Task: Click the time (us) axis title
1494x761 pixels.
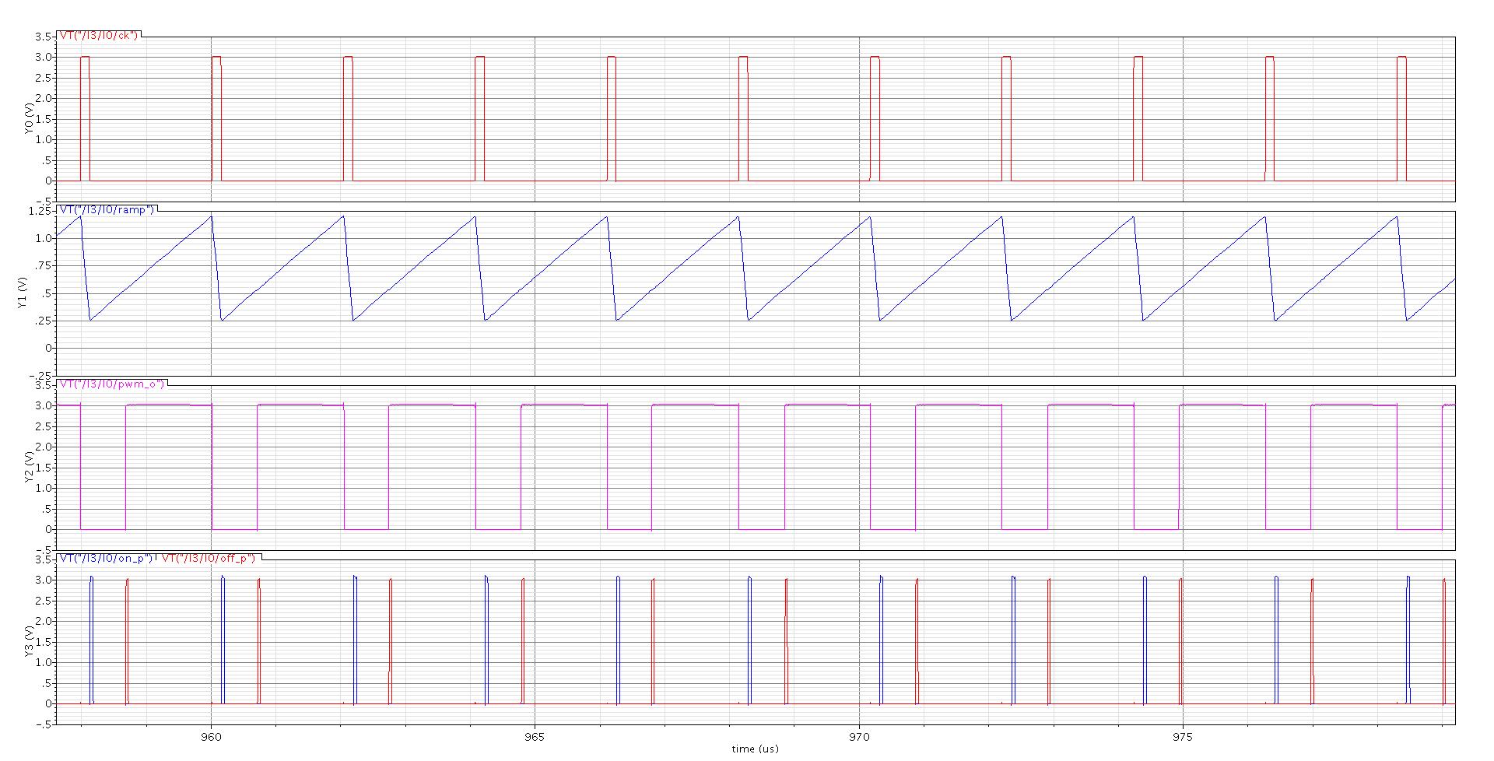Action: [x=754, y=749]
